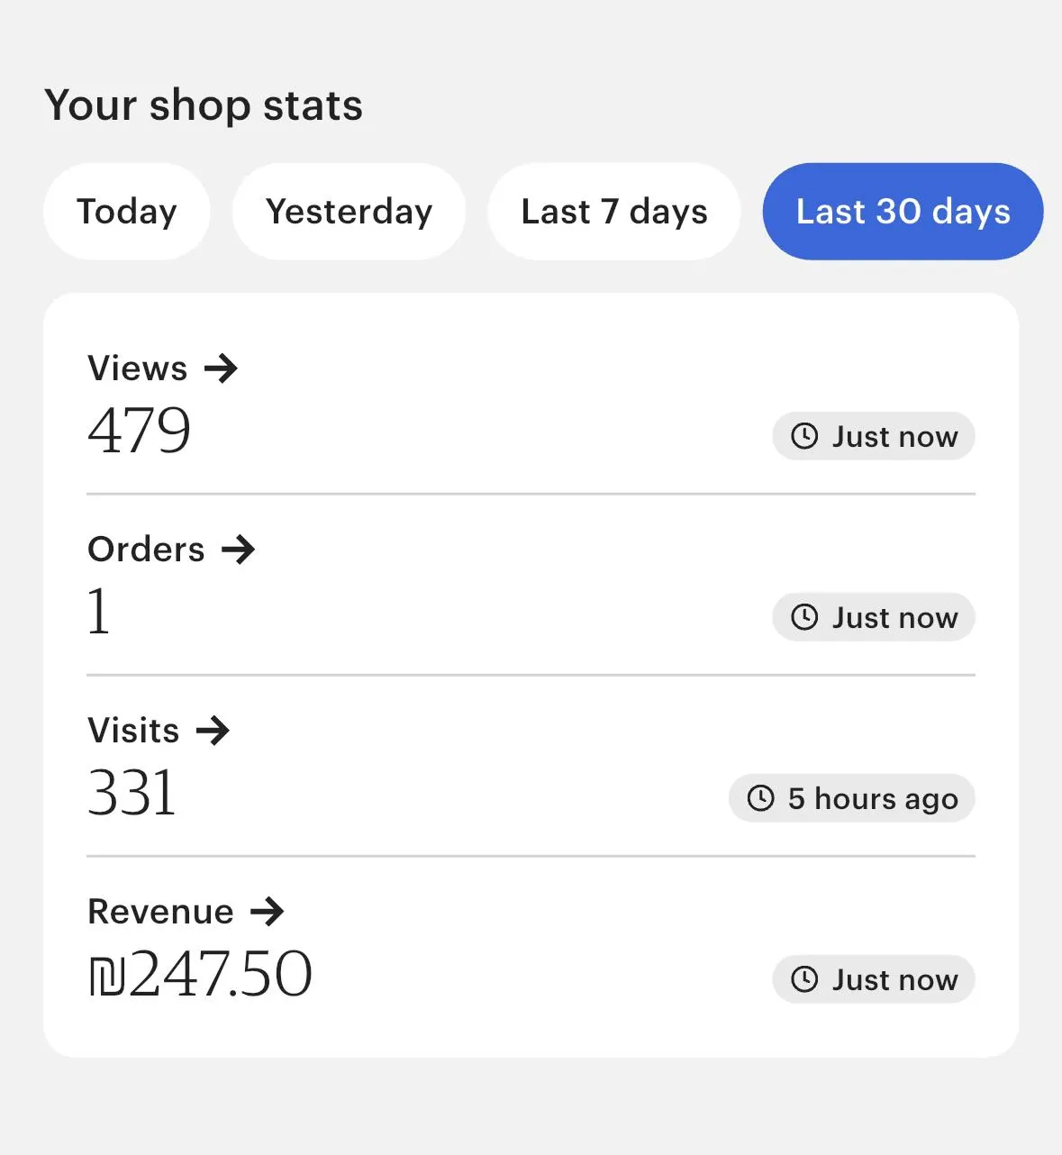Click the clock icon in Orders row

tap(804, 617)
